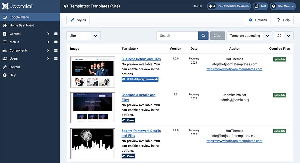Click the Sparky_framework fireworks thumbnail

(92, 144)
